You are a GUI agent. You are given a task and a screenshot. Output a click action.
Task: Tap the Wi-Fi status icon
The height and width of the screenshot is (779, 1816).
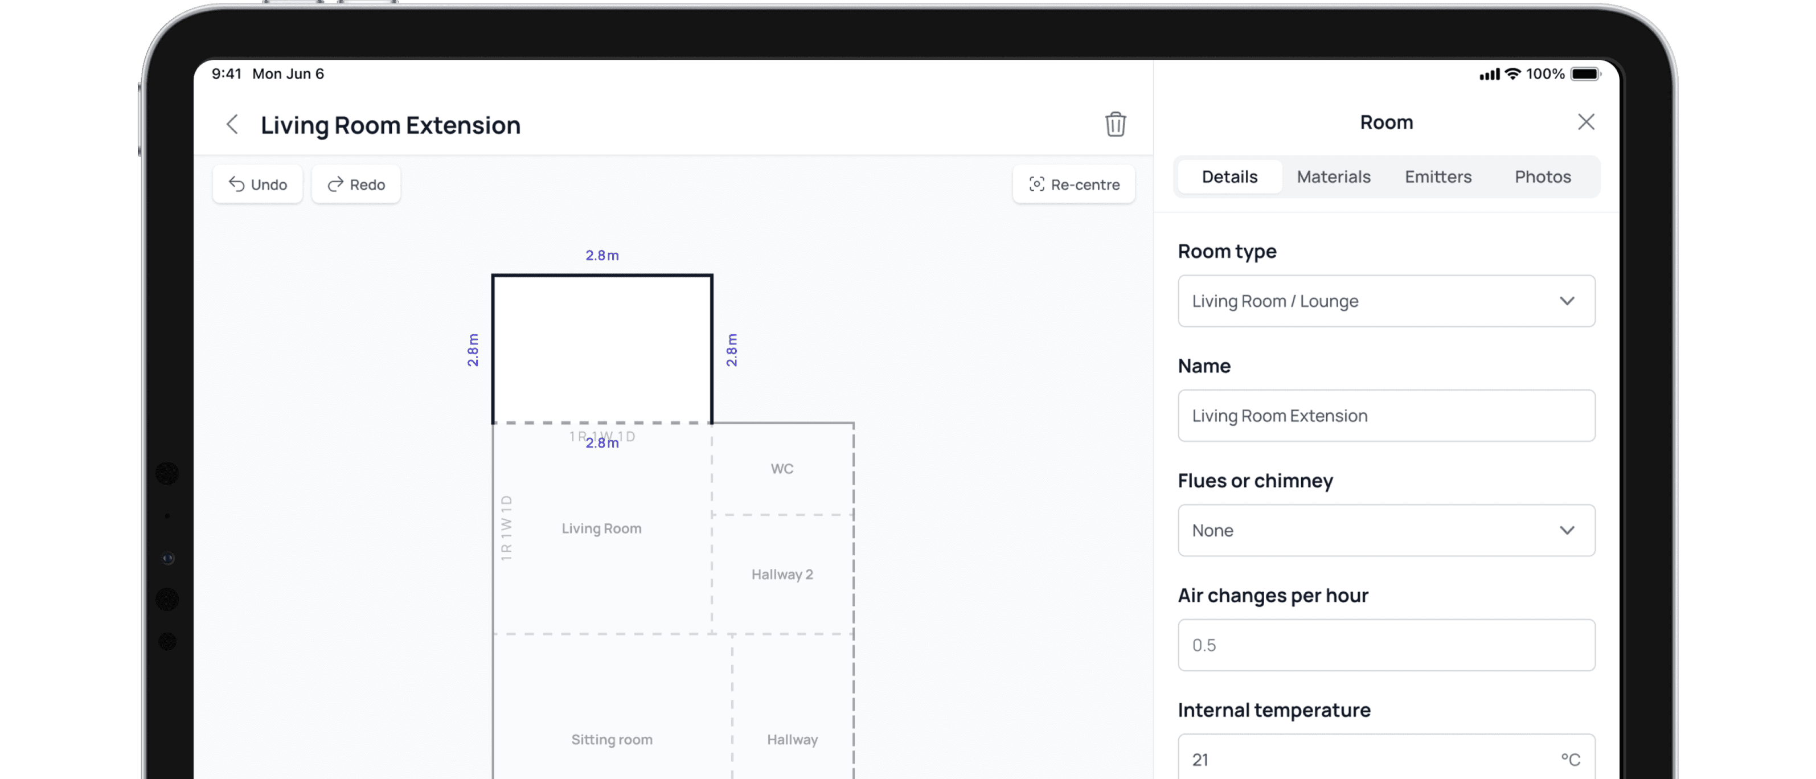1512,74
